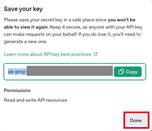The height and width of the screenshot is (131, 152).
Task: Click the Save your key heading
Action: pyautogui.click(x=23, y=9)
